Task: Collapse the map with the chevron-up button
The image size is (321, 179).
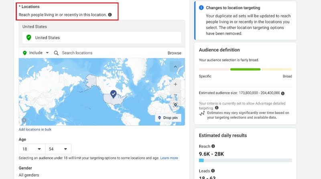Action: (x=175, y=66)
